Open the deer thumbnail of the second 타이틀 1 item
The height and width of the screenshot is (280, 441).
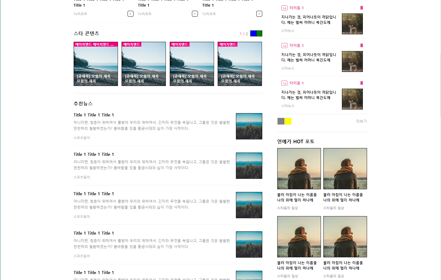tap(352, 61)
